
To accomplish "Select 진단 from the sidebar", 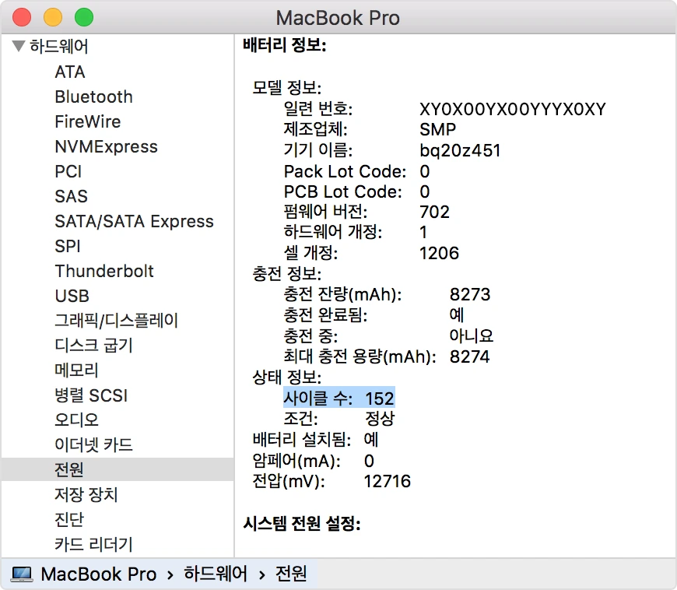I will click(69, 519).
